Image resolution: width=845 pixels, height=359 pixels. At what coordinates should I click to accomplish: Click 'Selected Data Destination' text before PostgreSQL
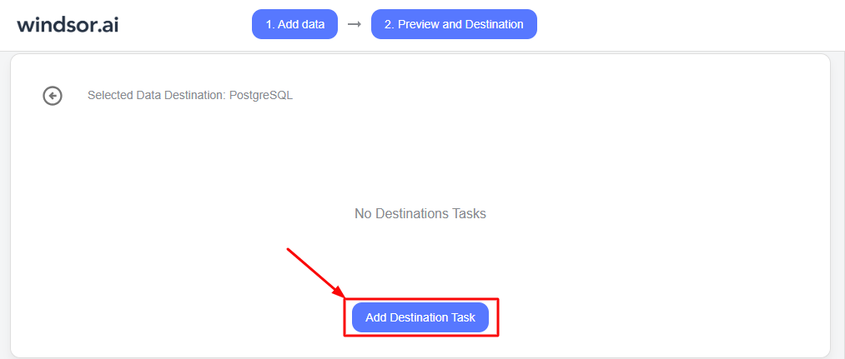(x=156, y=95)
